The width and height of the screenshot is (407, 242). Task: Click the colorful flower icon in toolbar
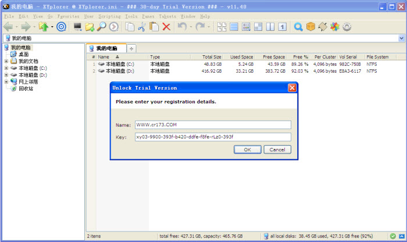point(335,27)
